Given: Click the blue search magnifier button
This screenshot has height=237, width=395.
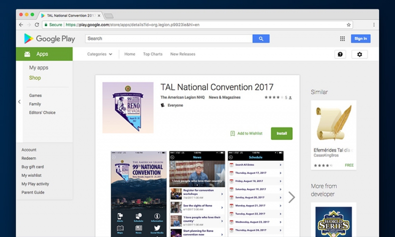Looking at the screenshot, I should point(261,39).
